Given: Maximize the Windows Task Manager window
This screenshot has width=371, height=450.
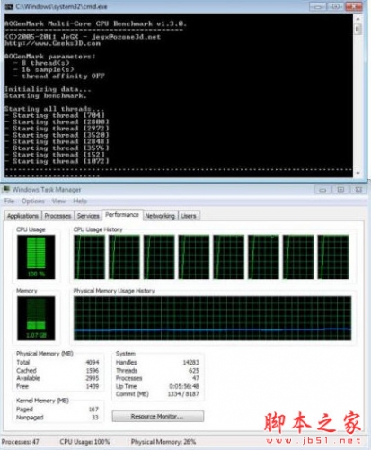Looking at the screenshot, I should 340,190.
